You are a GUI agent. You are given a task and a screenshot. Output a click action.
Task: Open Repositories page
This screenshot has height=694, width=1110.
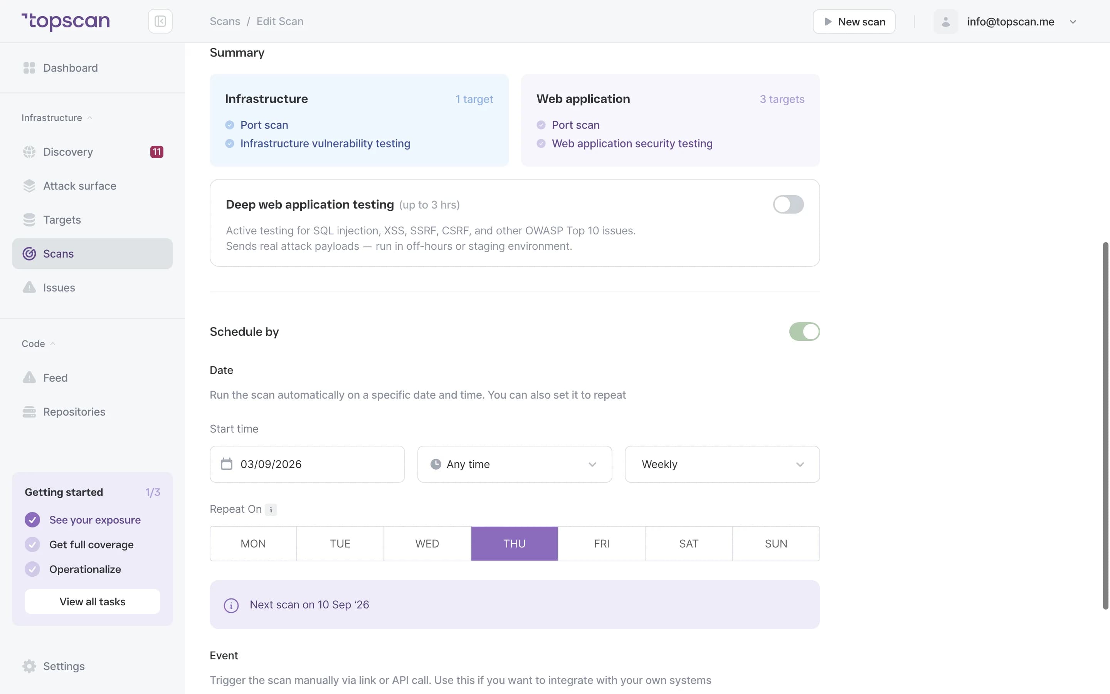coord(92,412)
